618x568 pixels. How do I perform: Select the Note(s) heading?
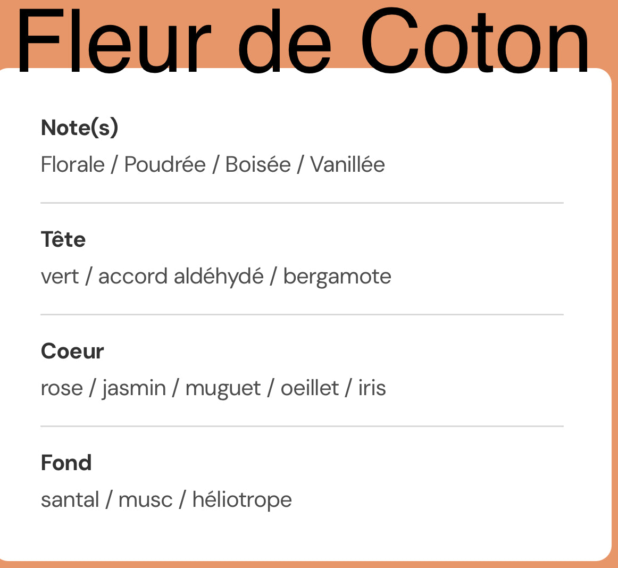[x=80, y=128]
